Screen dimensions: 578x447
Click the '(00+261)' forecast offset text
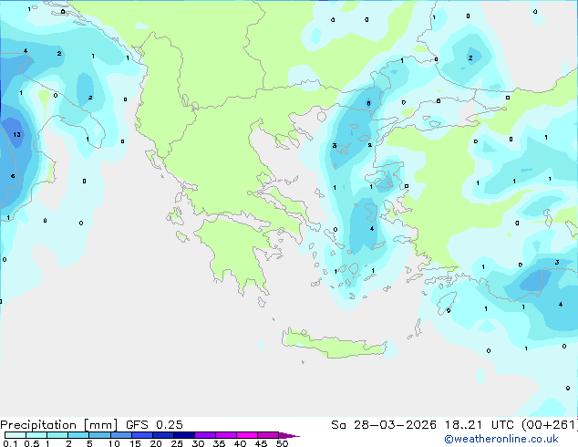click(x=550, y=425)
